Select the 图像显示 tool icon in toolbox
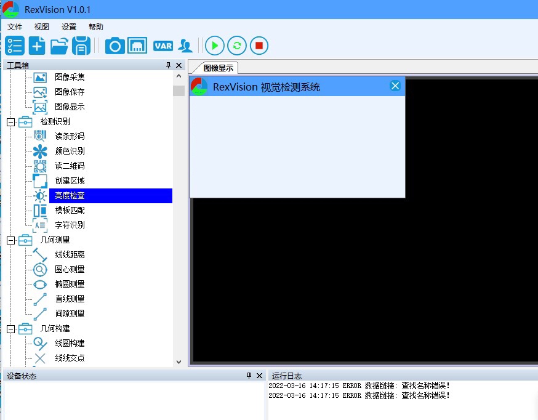This screenshot has width=538, height=420. [40, 107]
